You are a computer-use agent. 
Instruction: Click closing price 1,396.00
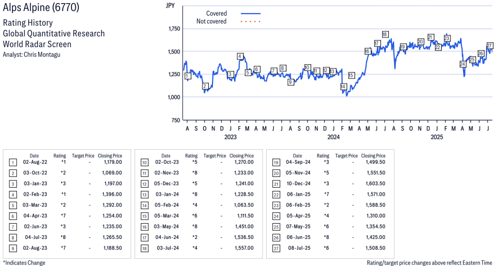[x=112, y=194]
